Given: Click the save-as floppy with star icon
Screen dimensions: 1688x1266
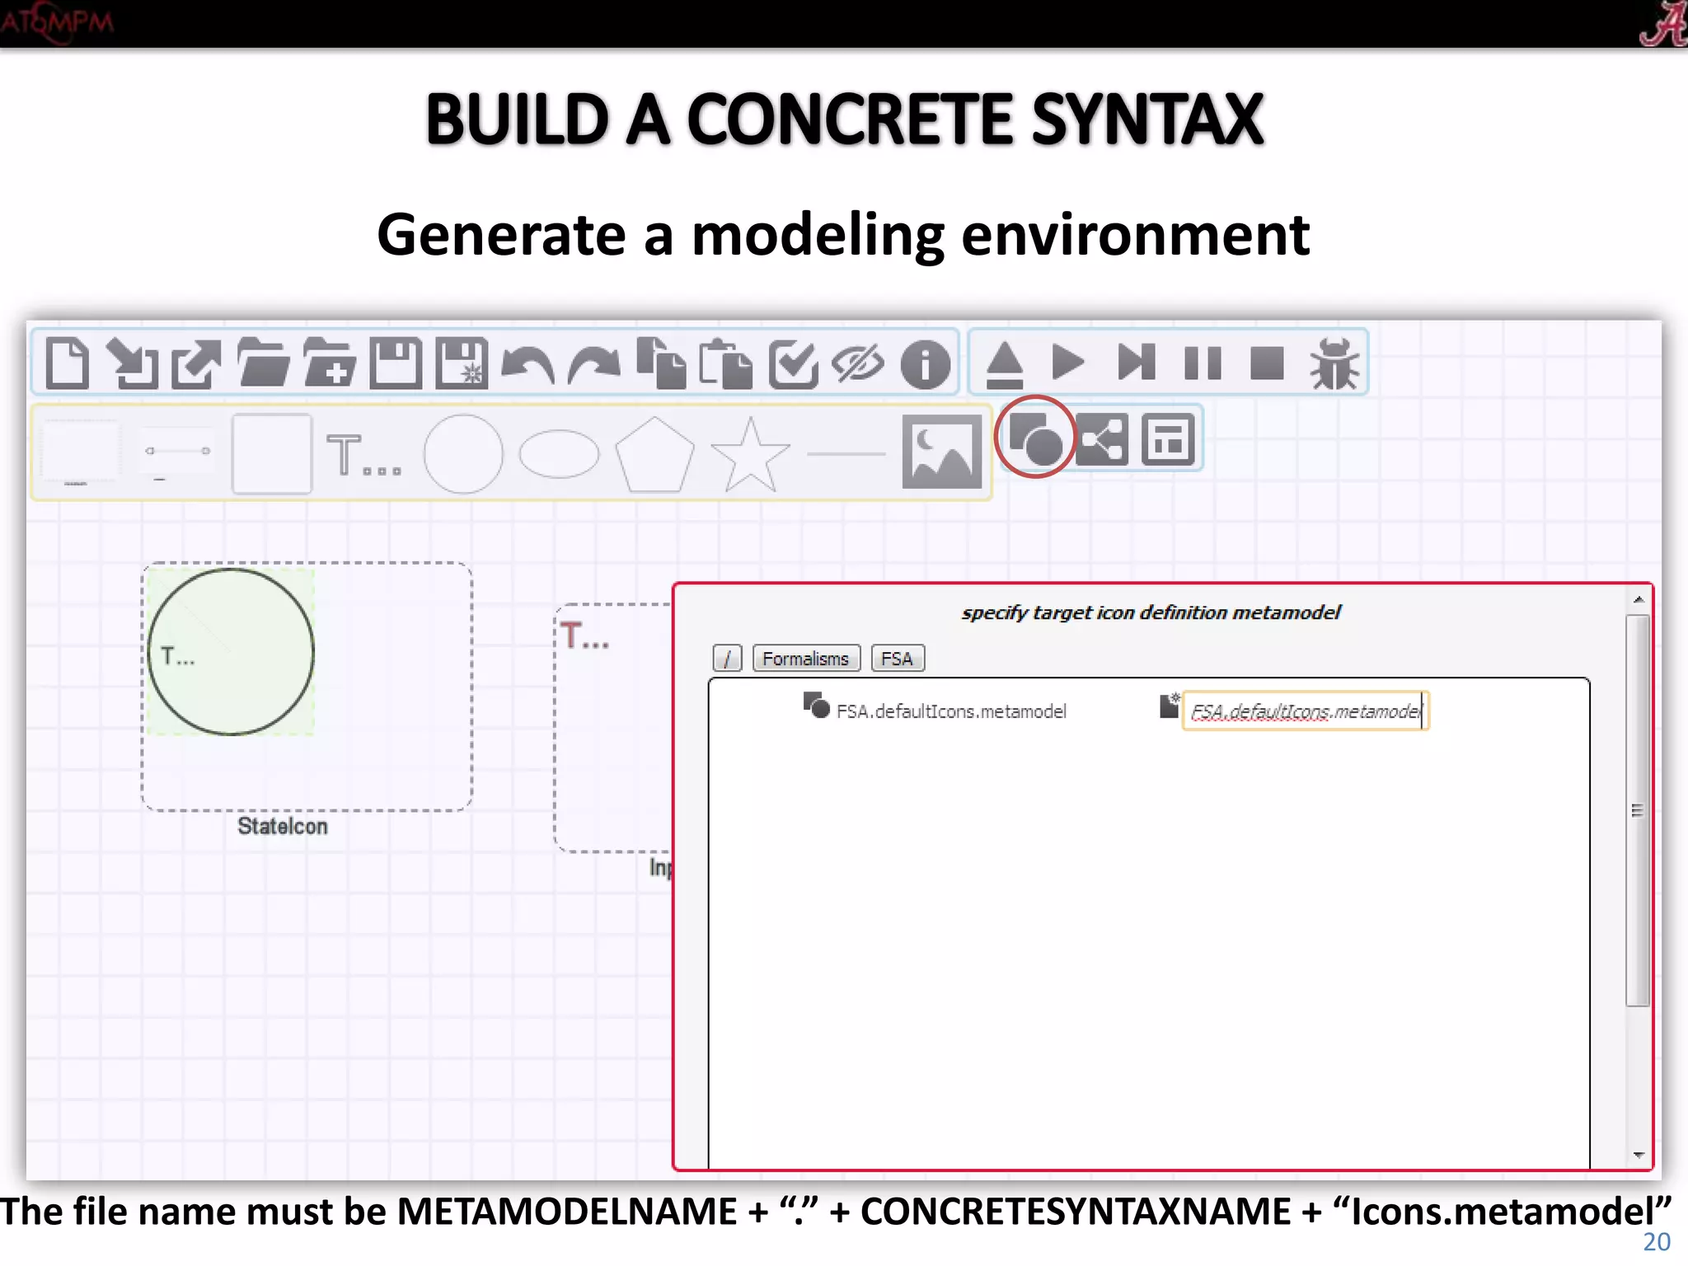Looking at the screenshot, I should pyautogui.click(x=462, y=363).
